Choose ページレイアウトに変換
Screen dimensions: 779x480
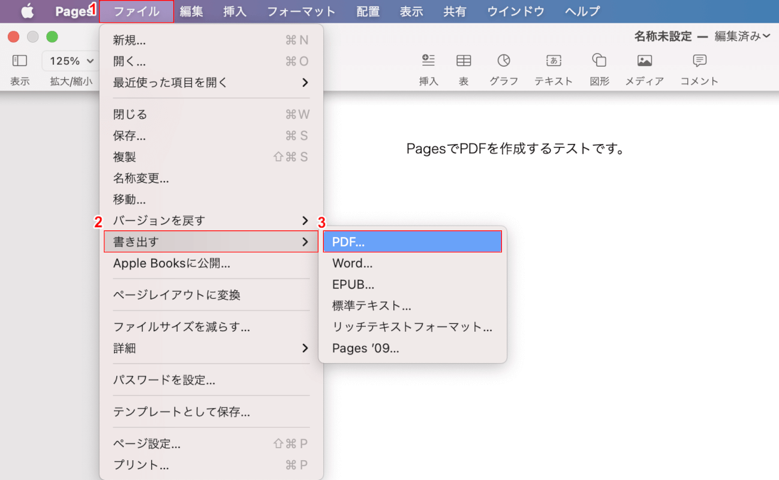coord(211,295)
